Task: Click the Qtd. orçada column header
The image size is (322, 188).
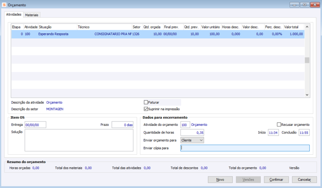Action: (x=153, y=27)
